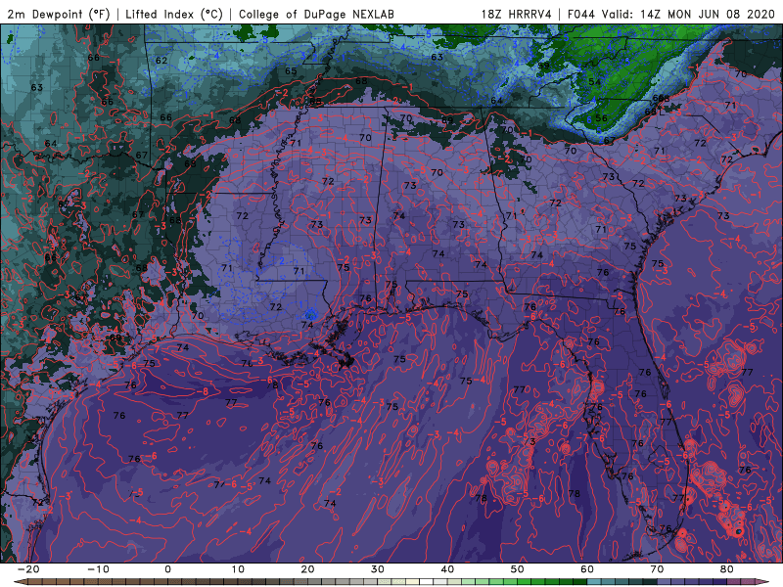The width and height of the screenshot is (783, 587).
Task: Click the '62' dewpoint value on map
Action: point(161,61)
